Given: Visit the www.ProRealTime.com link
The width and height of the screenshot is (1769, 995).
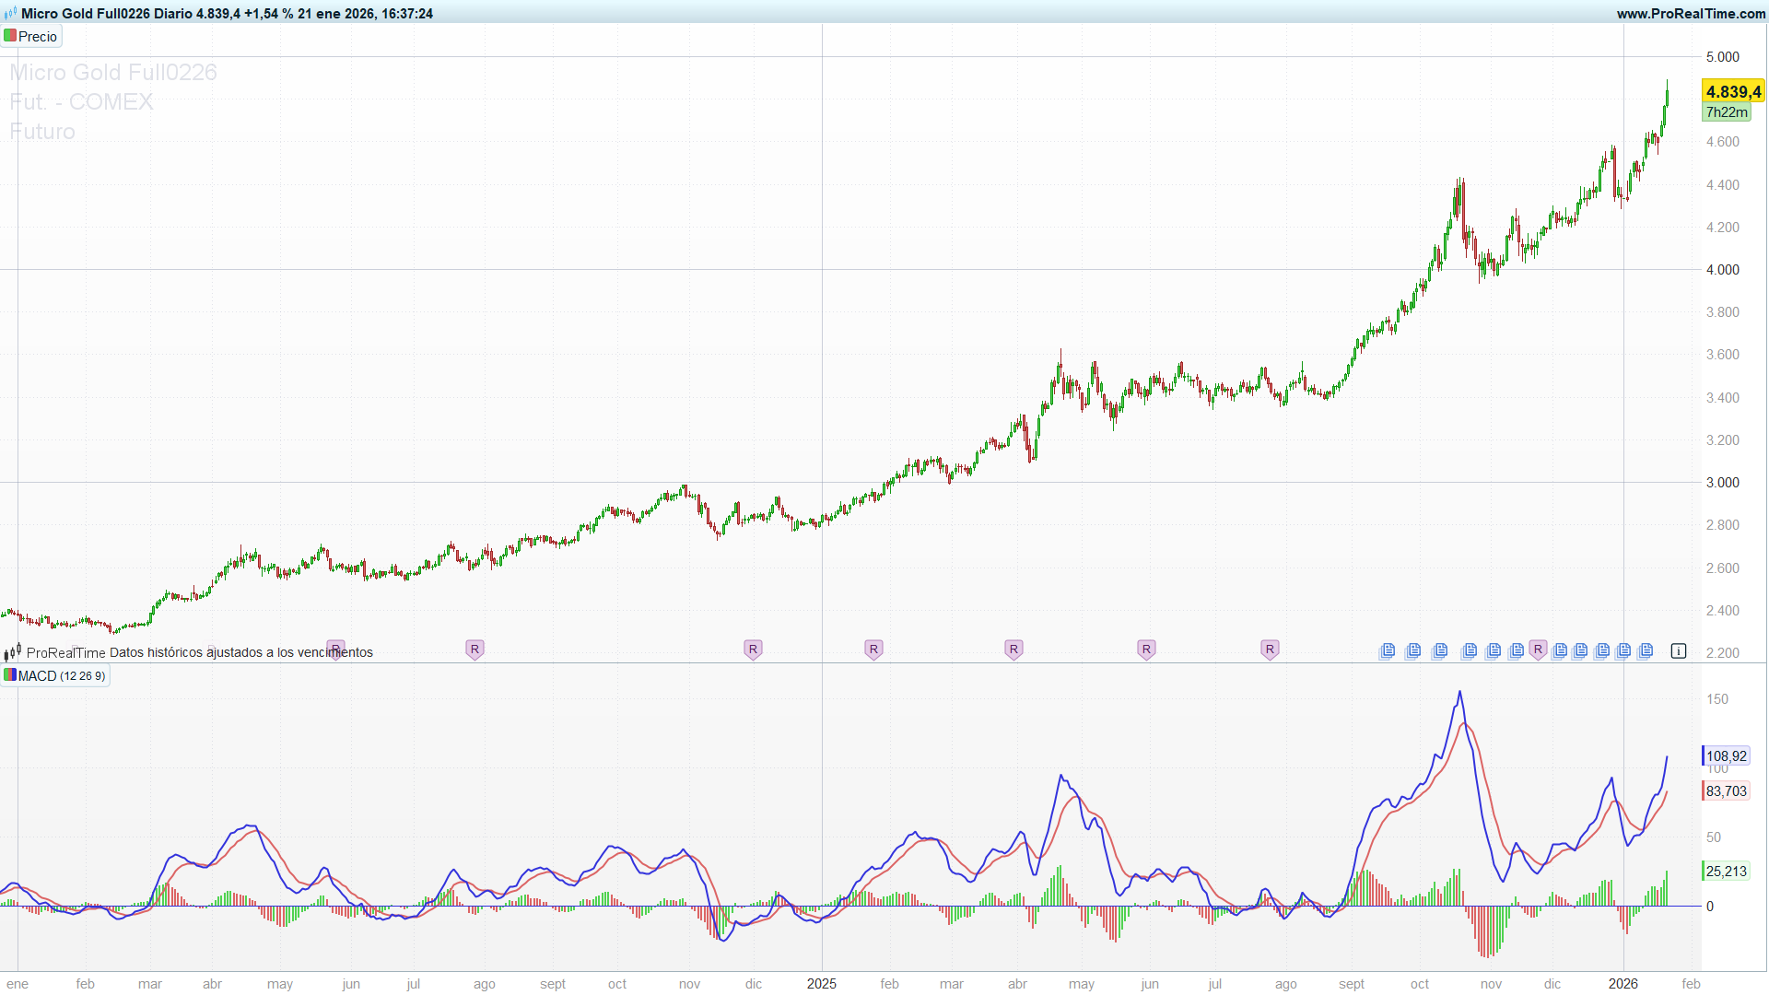Looking at the screenshot, I should point(1691,14).
